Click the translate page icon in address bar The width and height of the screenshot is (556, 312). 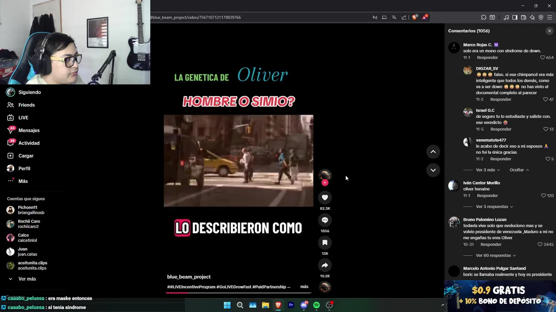(394, 17)
